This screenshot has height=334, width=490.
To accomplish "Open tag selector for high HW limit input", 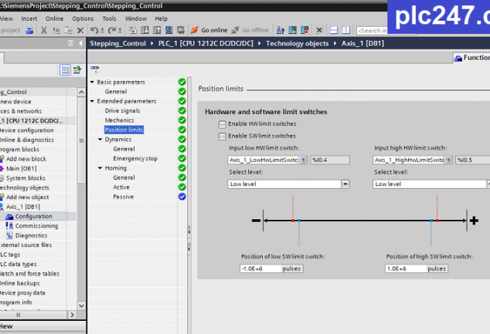I will [x=448, y=160].
